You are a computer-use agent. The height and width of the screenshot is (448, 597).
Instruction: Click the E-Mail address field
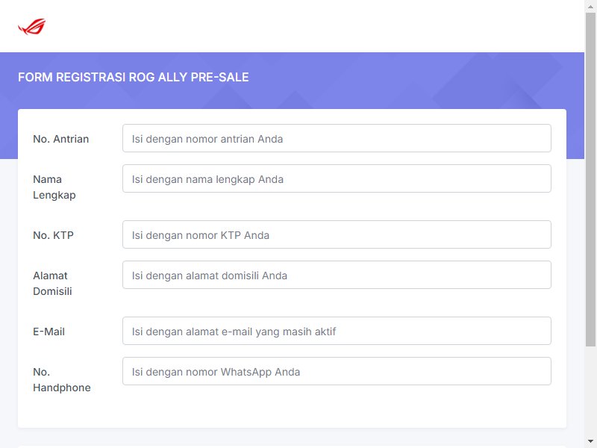[x=337, y=331]
